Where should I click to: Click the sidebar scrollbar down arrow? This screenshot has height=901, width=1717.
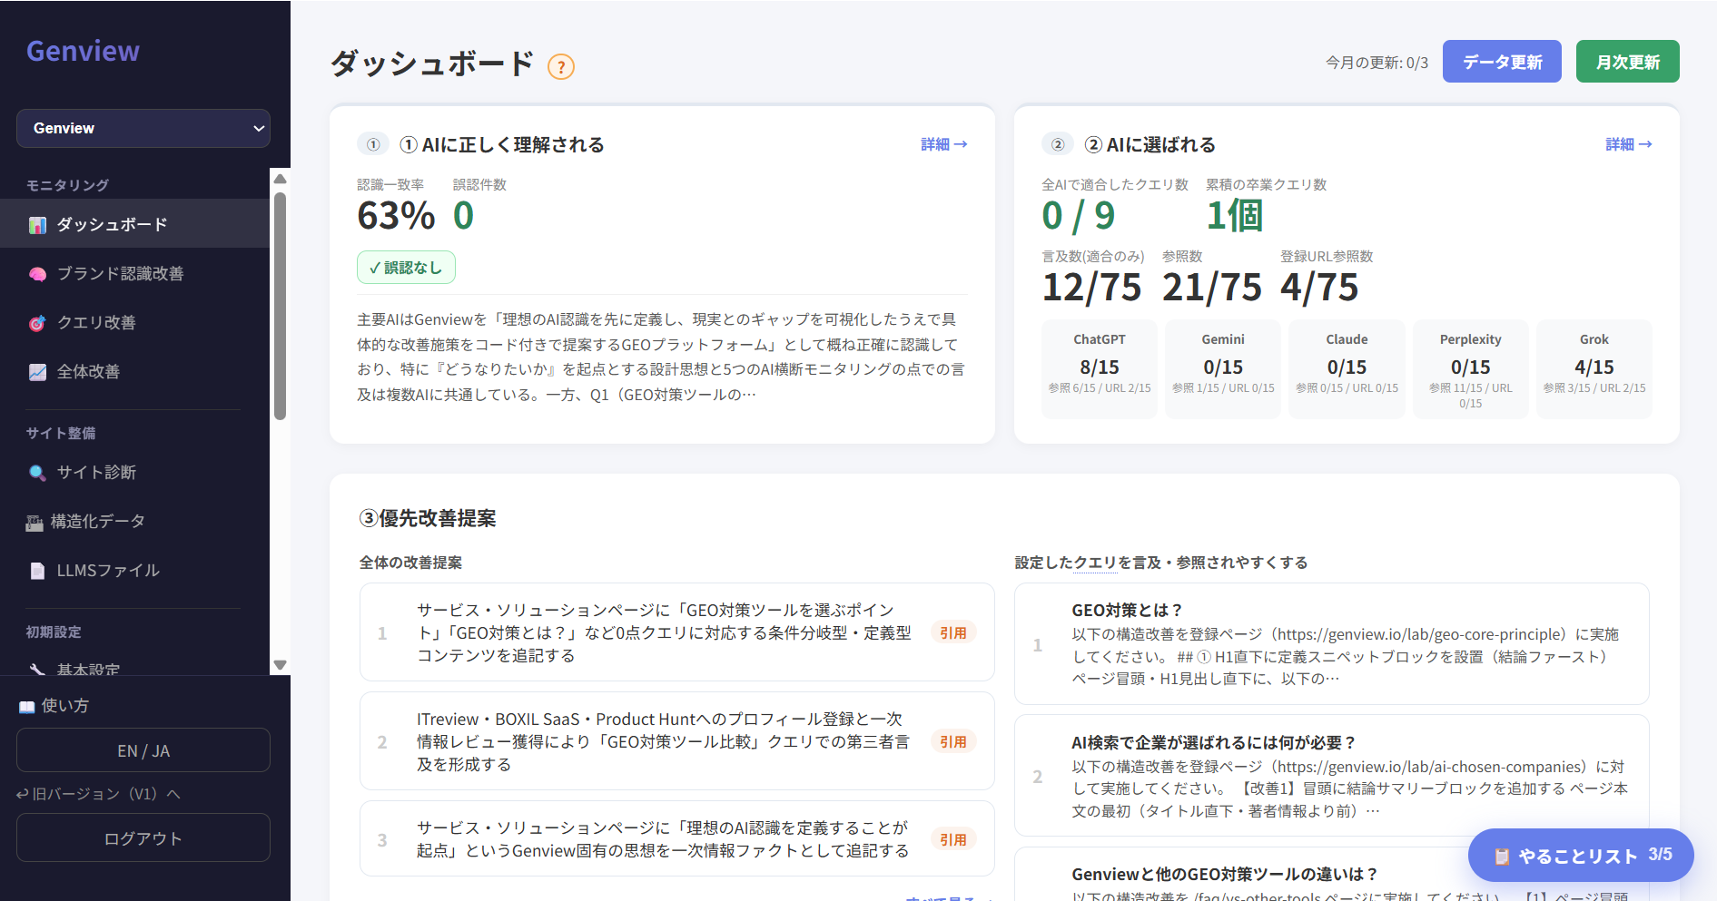click(281, 665)
